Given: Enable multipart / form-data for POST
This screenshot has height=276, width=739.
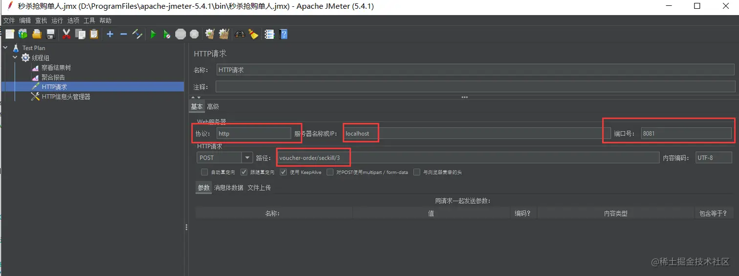Looking at the screenshot, I should 330,172.
